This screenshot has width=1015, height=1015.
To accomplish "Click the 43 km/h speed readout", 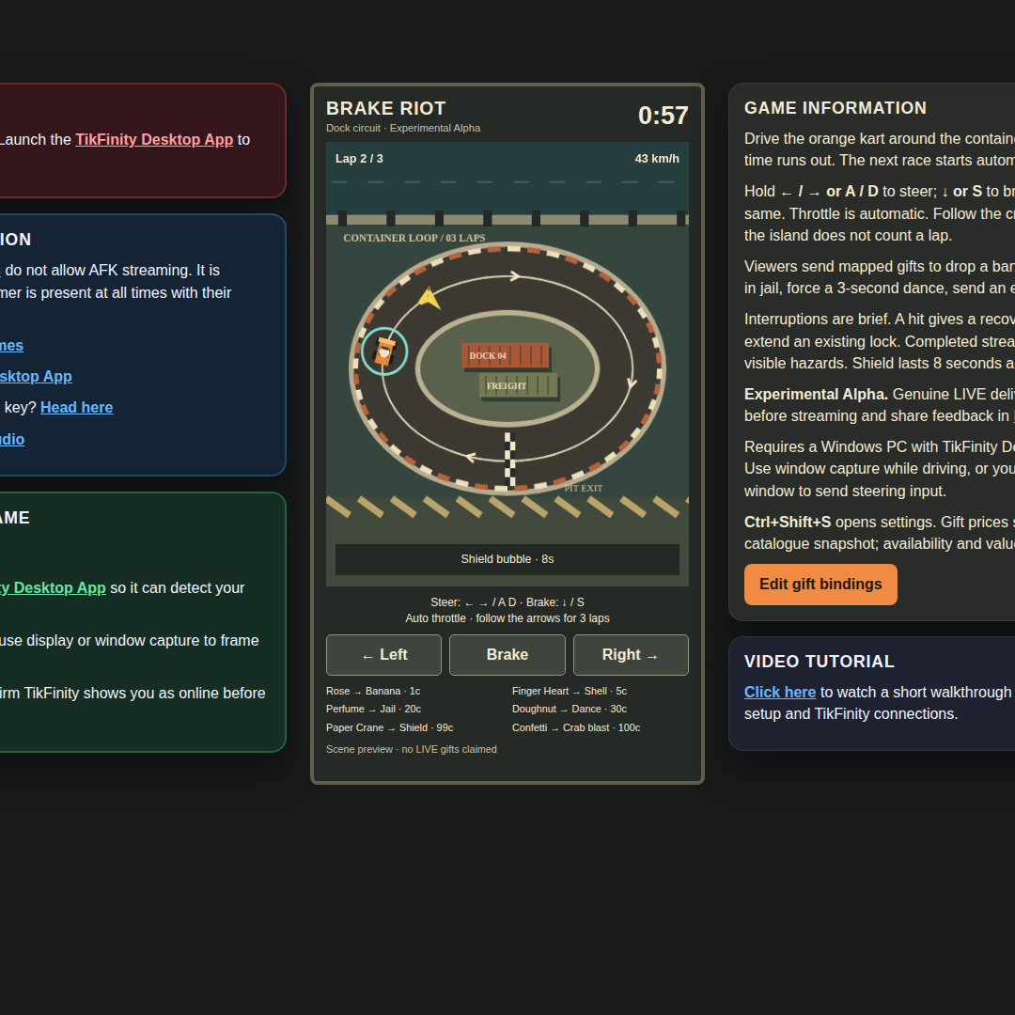I will 656,159.
